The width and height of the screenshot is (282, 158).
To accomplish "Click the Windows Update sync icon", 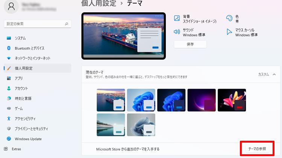I will [9, 138].
